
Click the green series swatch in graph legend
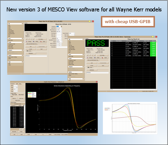(x=30, y=92)
